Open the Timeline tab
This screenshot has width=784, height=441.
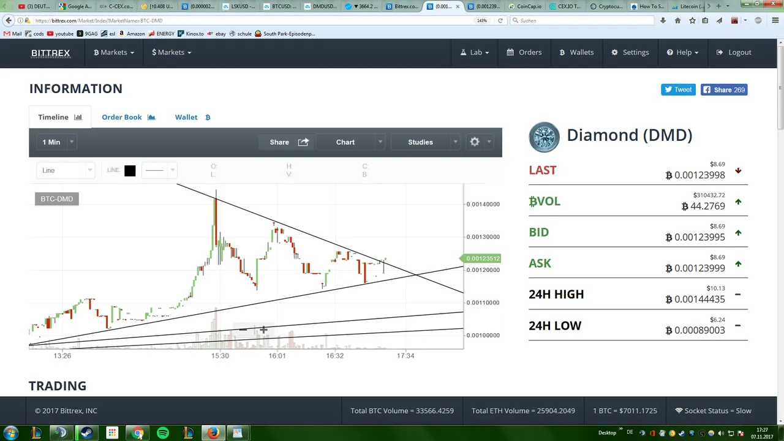pos(60,117)
